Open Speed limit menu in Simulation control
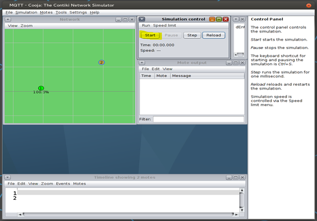 (165, 26)
